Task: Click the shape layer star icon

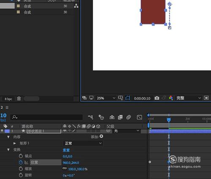Action: (23, 131)
